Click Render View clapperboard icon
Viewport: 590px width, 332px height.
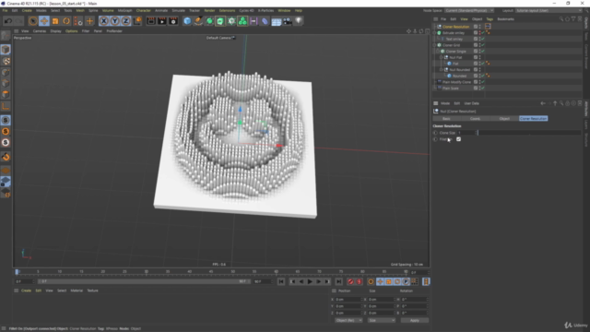(x=151, y=21)
